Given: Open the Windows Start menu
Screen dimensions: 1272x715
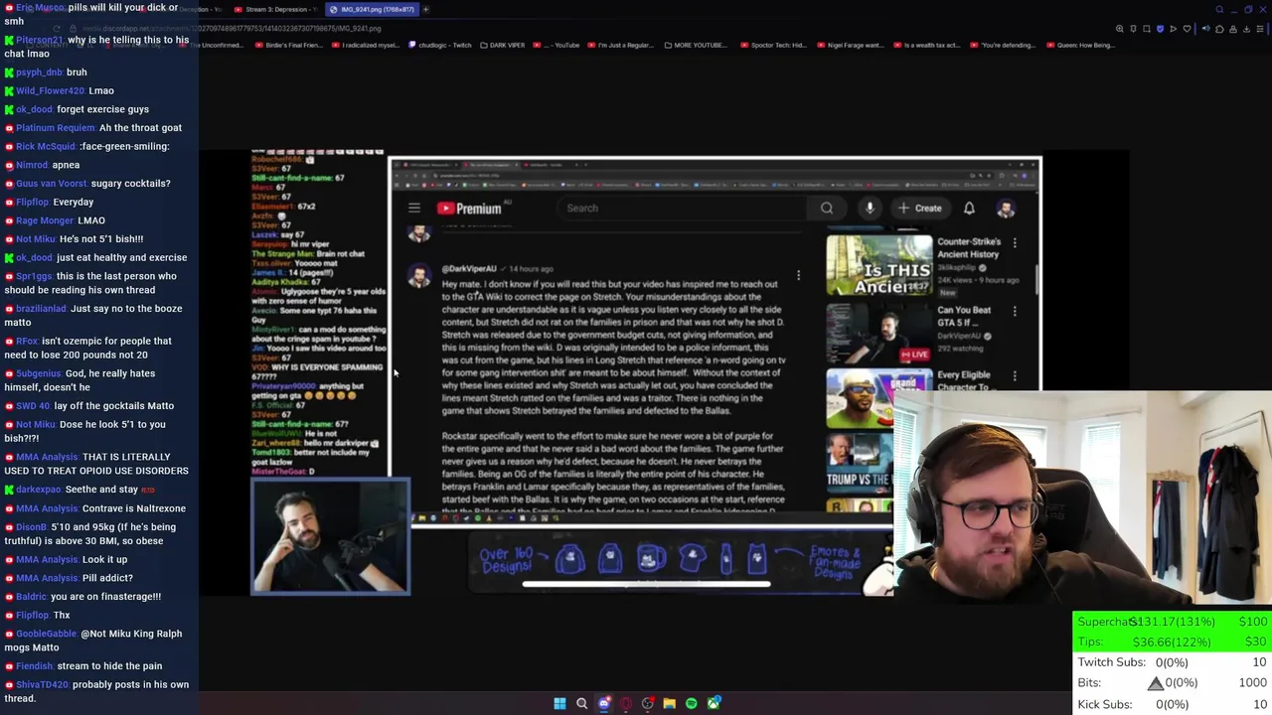Looking at the screenshot, I should [x=559, y=703].
